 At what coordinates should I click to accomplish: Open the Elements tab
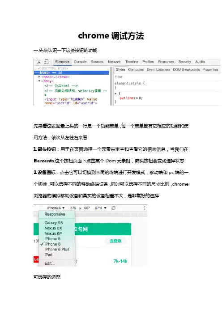(62, 62)
